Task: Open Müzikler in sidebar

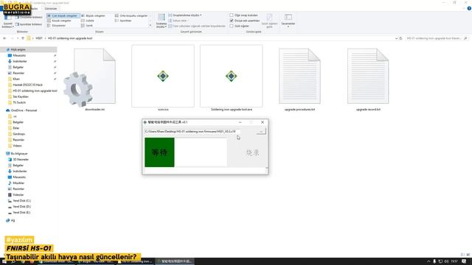Action: click(x=18, y=183)
